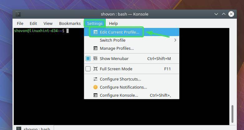Click the Ctrl+Shift+M shortcut text
The width and height of the screenshot is (244, 130).
(x=159, y=59)
